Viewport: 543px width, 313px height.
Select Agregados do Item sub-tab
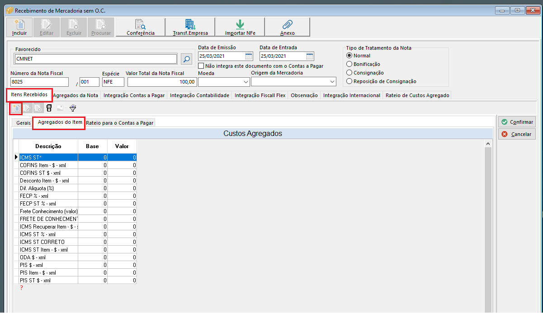(60, 122)
